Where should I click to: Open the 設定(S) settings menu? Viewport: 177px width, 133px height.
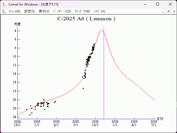click(30, 11)
